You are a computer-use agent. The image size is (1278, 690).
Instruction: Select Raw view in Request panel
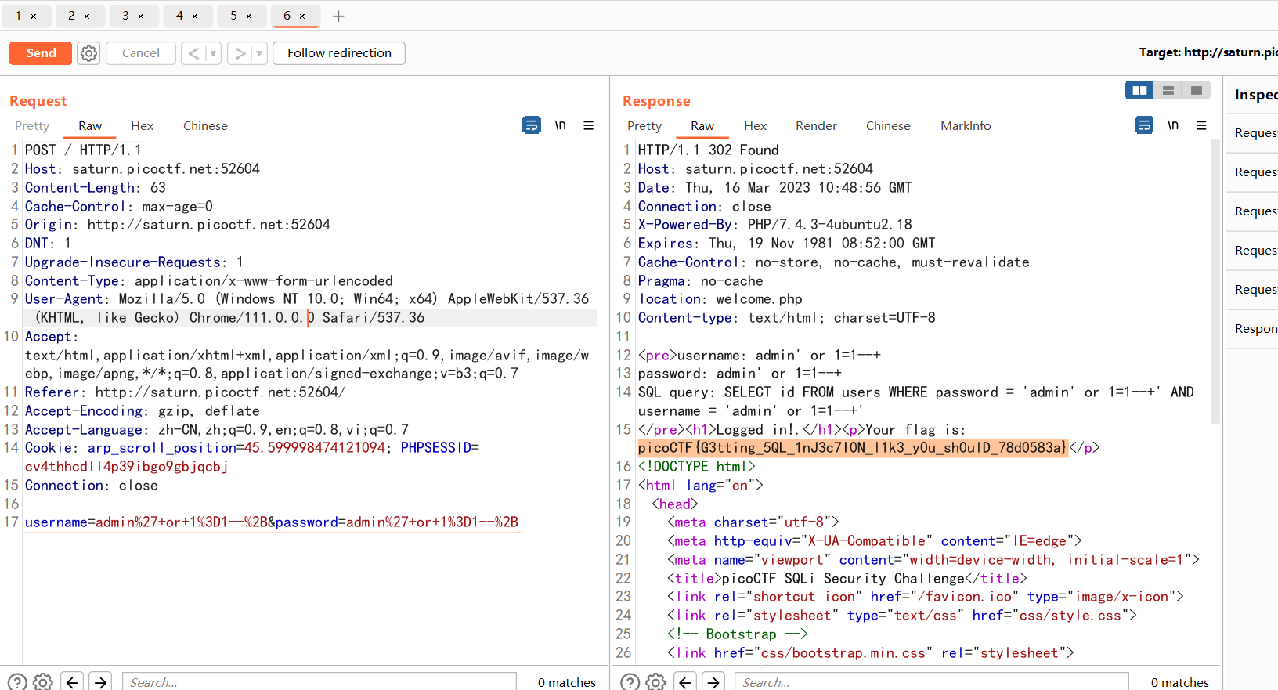click(90, 126)
